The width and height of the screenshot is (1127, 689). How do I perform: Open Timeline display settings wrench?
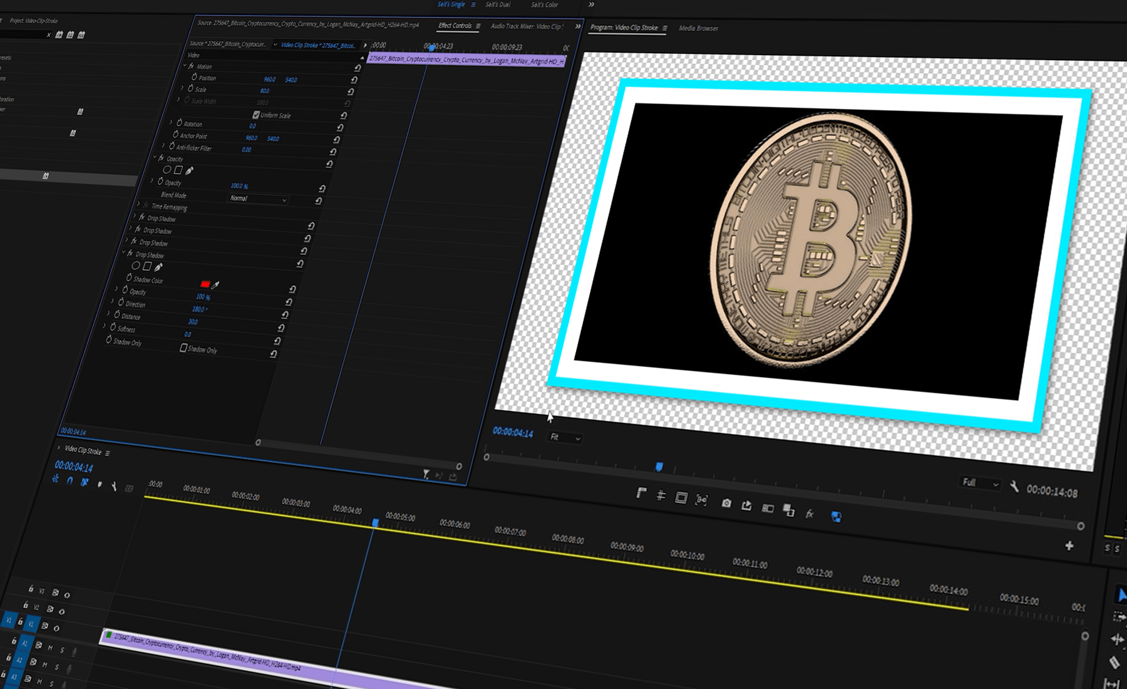(114, 486)
